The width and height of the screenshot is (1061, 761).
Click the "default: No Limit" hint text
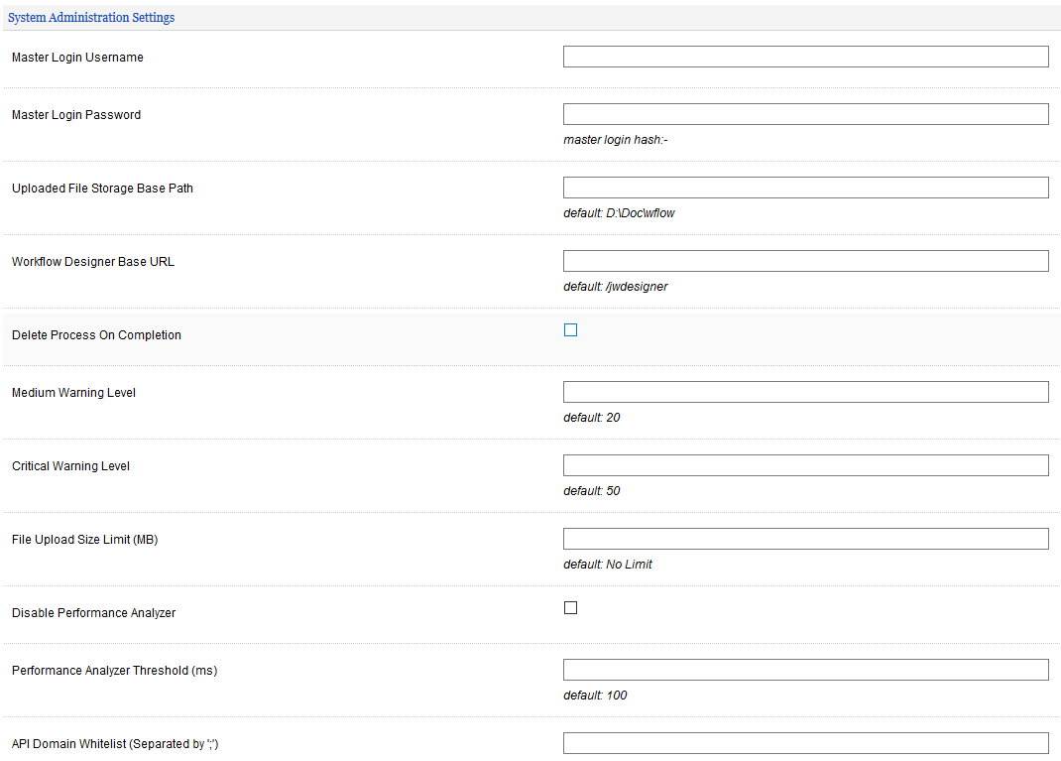(x=608, y=565)
